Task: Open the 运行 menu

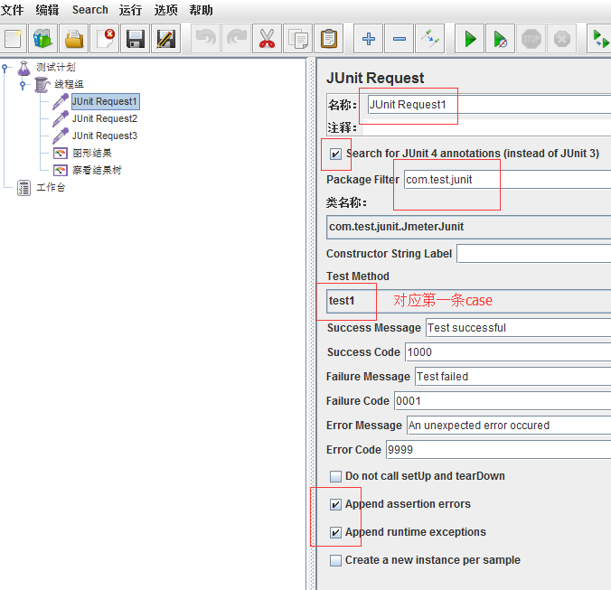Action: click(x=130, y=10)
